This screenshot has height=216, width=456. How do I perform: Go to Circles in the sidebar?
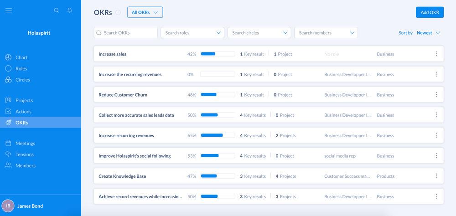point(23,80)
